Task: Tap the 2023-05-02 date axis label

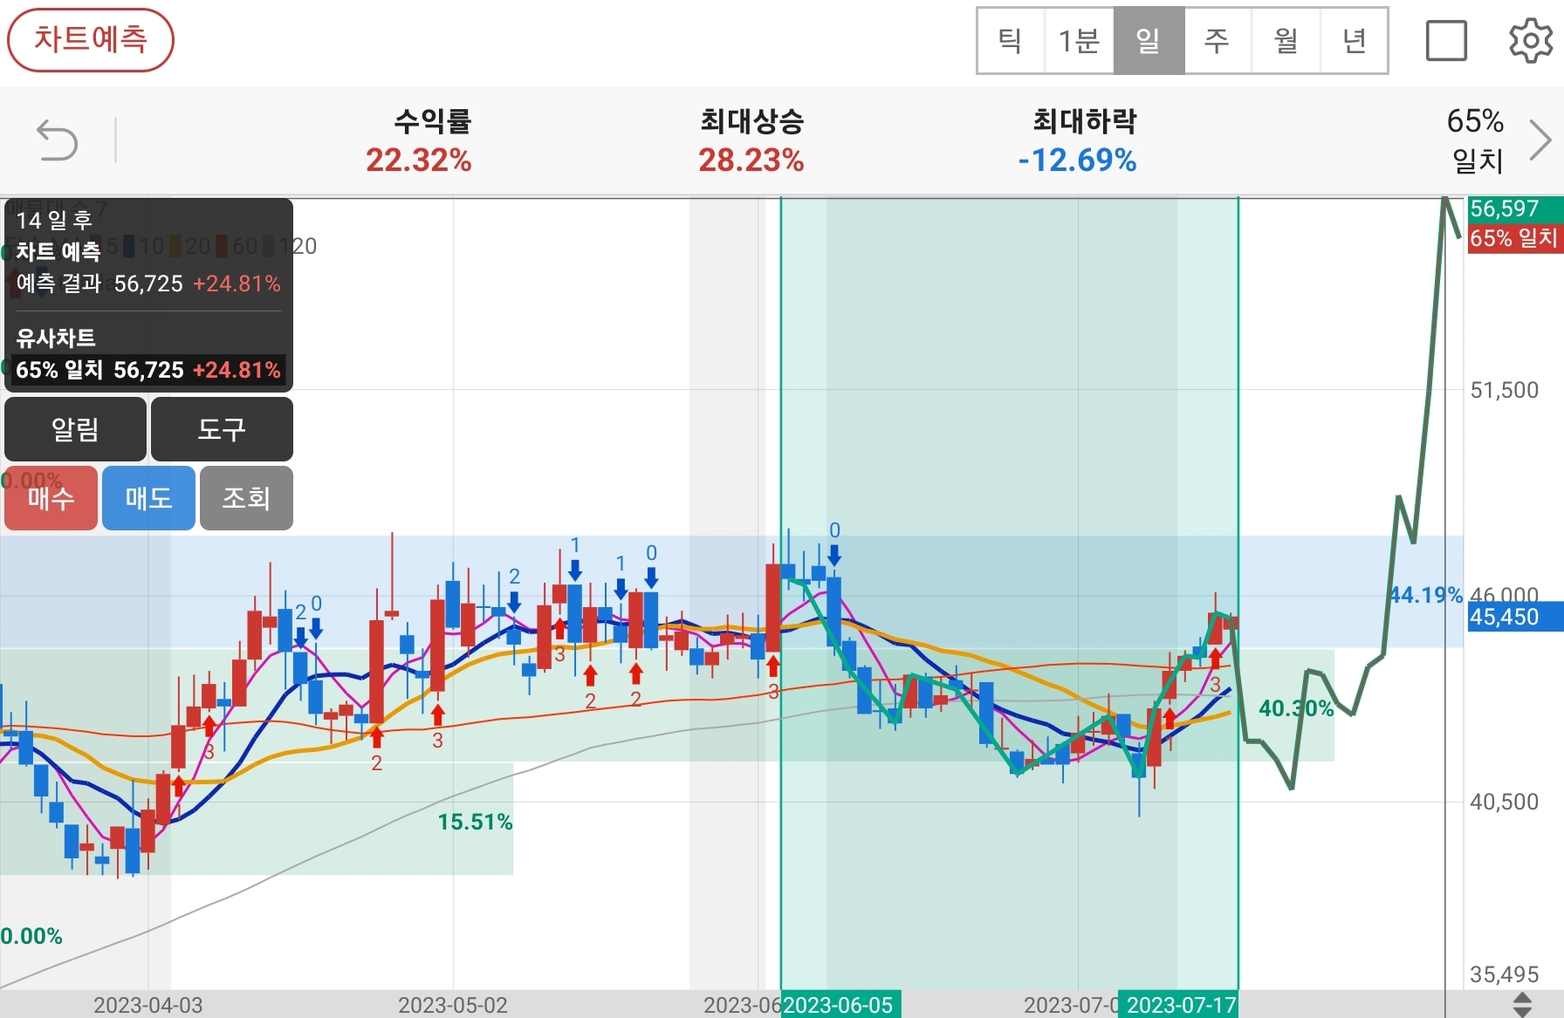Action: click(x=453, y=1005)
